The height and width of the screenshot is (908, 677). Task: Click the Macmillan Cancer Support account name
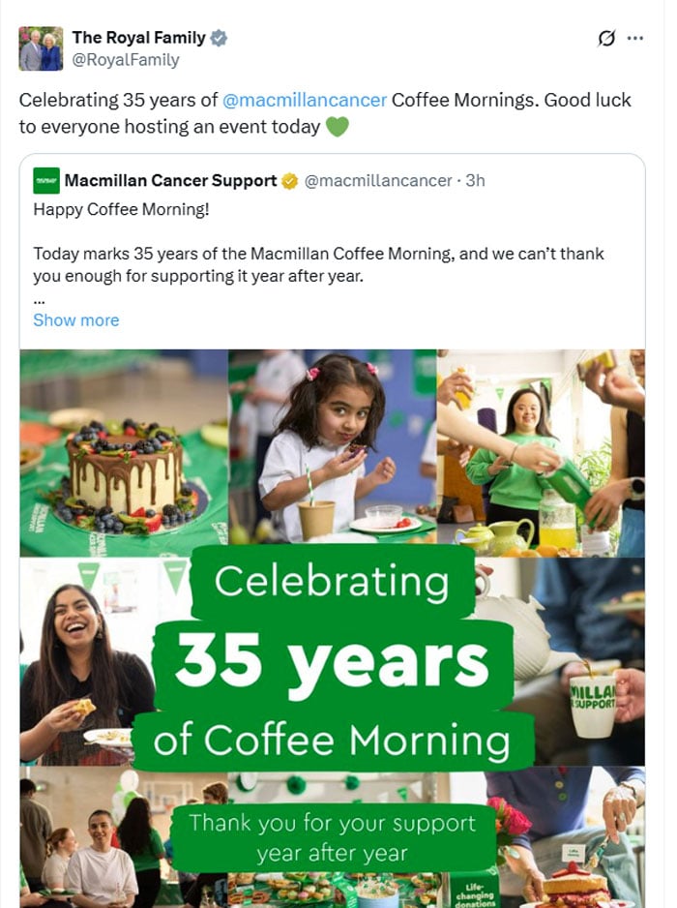(x=171, y=181)
